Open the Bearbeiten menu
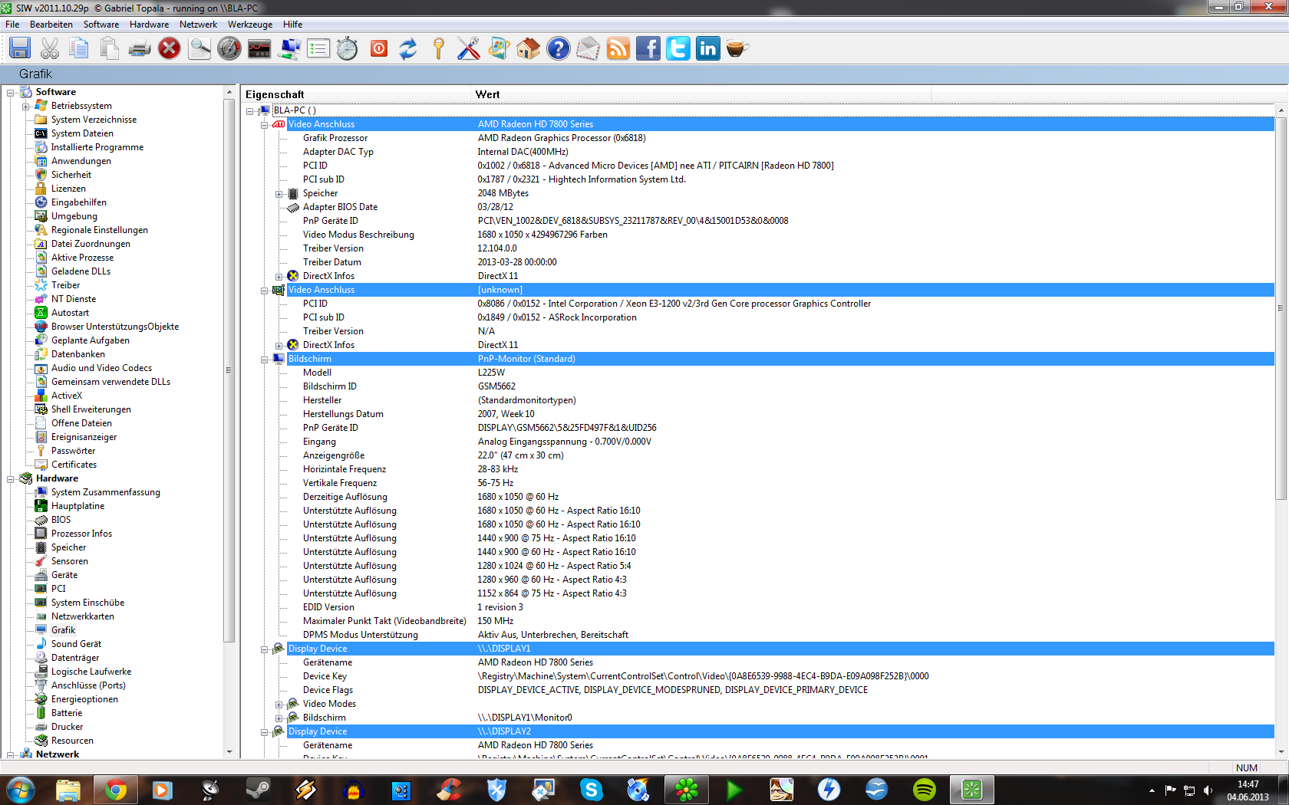 coord(51,25)
